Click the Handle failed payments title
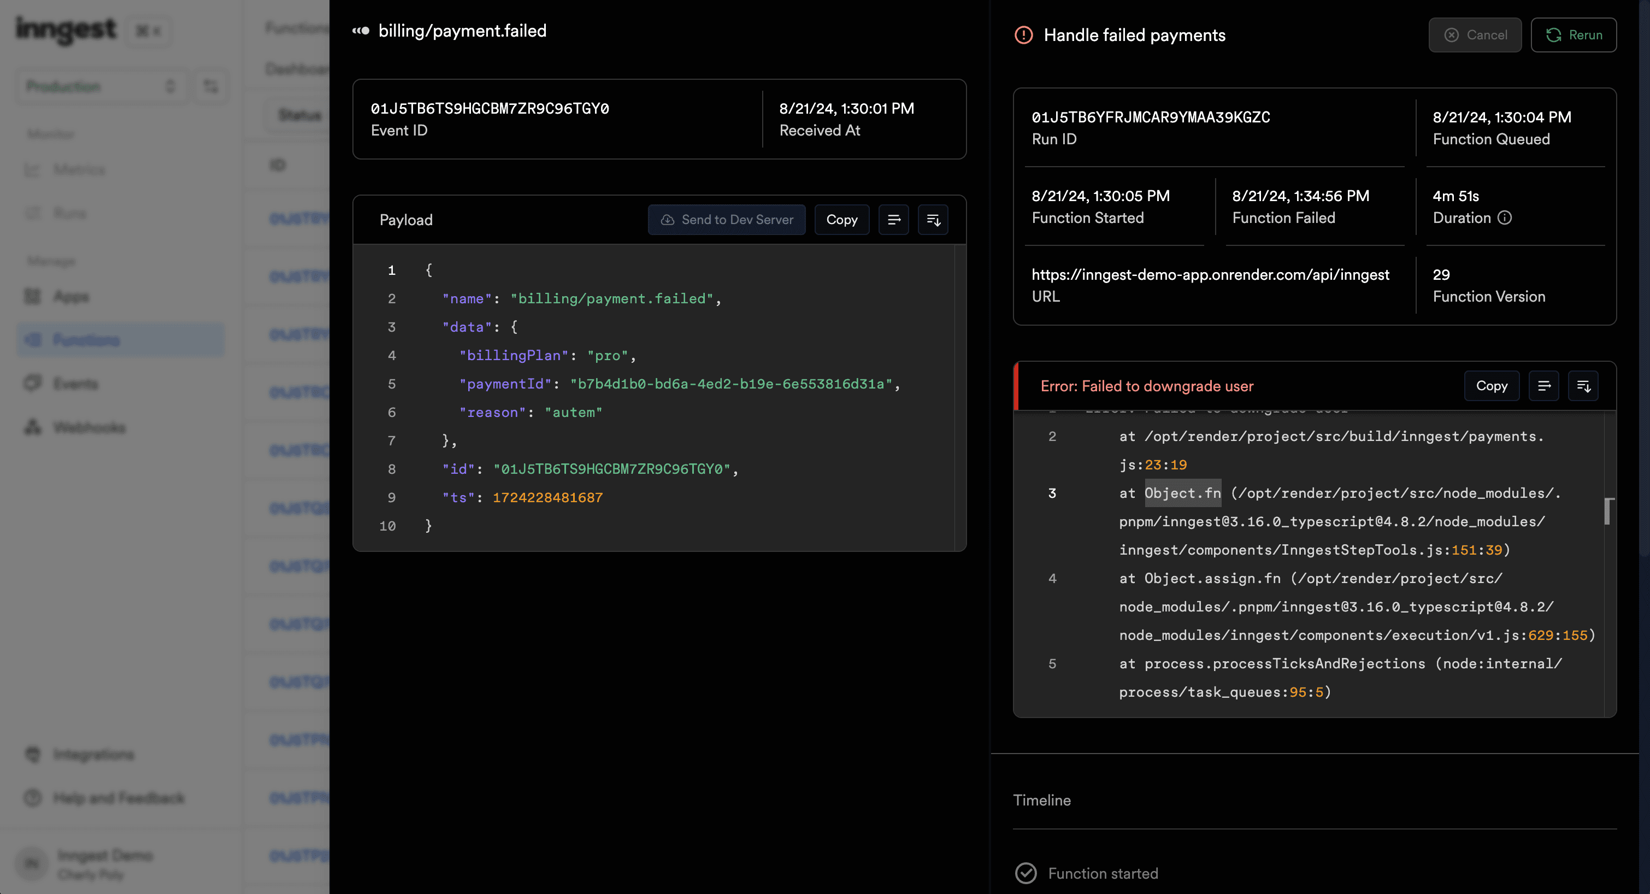This screenshot has width=1650, height=894. point(1134,34)
